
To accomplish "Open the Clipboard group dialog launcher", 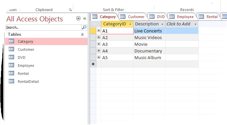I will coord(70,10).
